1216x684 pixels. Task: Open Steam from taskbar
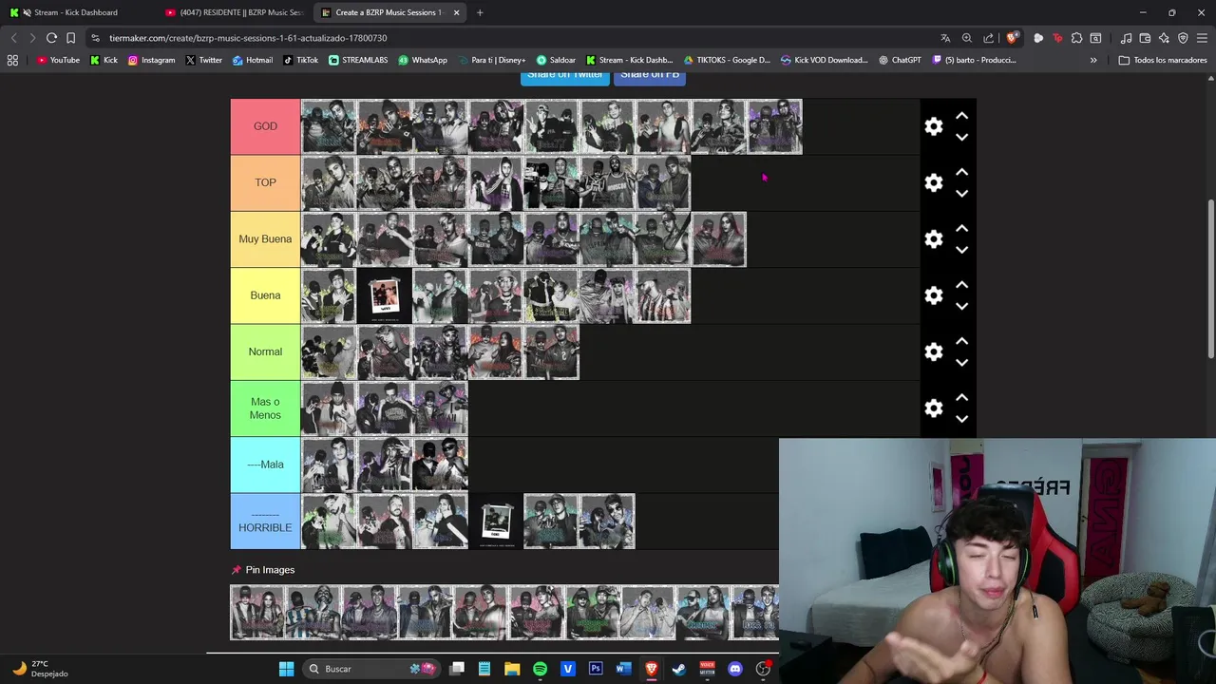[679, 669]
